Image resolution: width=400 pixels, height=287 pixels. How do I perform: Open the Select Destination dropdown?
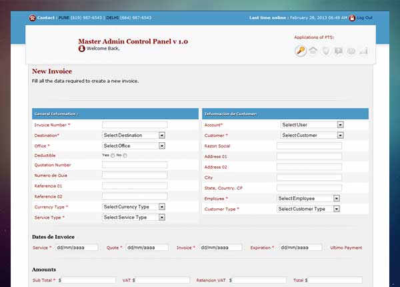coord(133,135)
